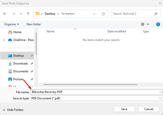Open Documents in navigation pane
Viewport: 163px width, 115px height.
click(x=18, y=71)
